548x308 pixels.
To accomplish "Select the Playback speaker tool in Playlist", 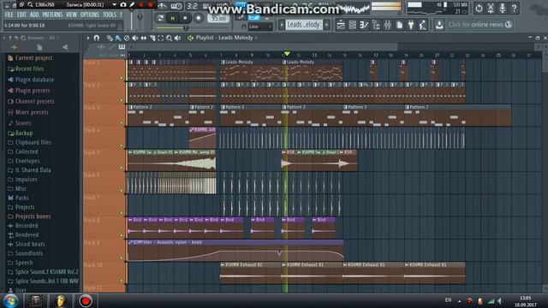I will coord(177,38).
